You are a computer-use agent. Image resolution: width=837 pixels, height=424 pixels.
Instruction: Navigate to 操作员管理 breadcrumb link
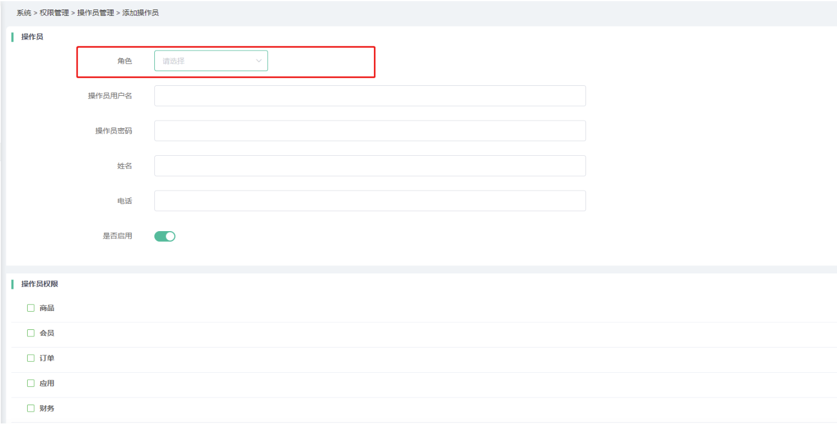(95, 12)
